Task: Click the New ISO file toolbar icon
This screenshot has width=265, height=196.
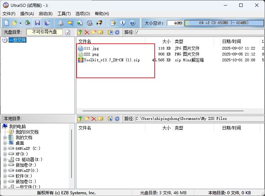Action: tap(7, 23)
